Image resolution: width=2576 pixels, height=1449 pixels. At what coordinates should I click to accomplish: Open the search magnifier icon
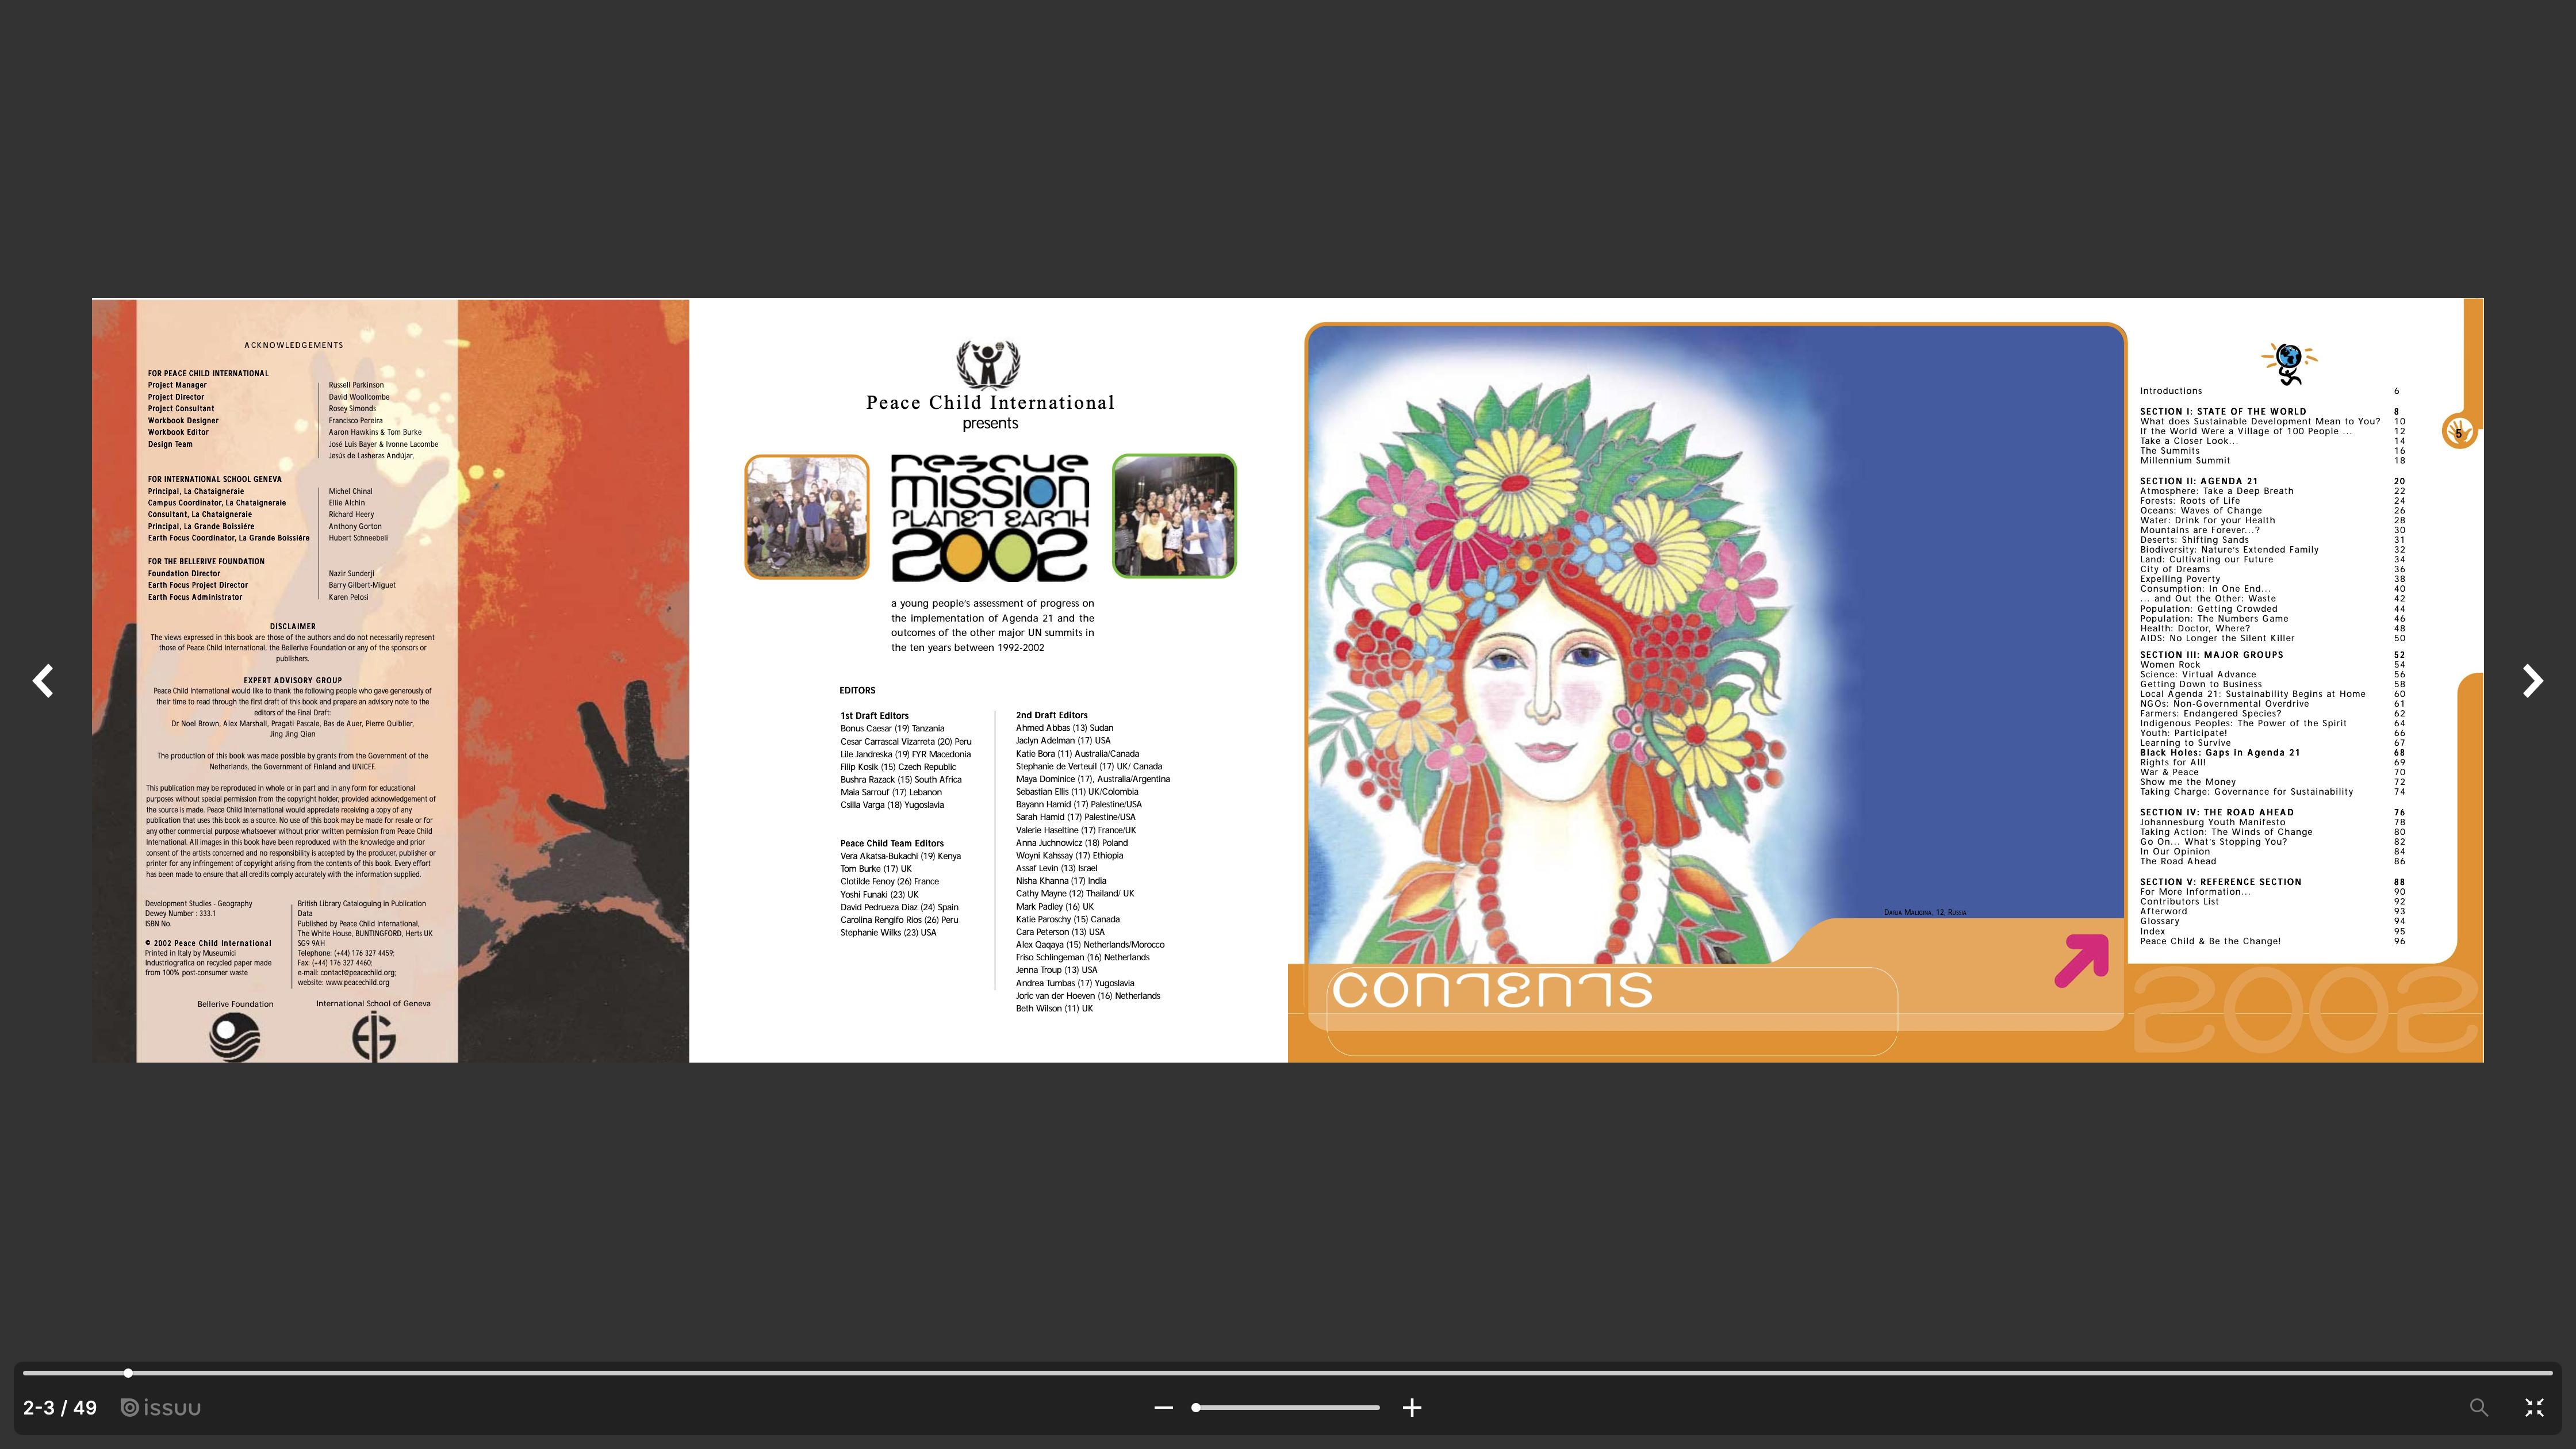[2478, 1407]
